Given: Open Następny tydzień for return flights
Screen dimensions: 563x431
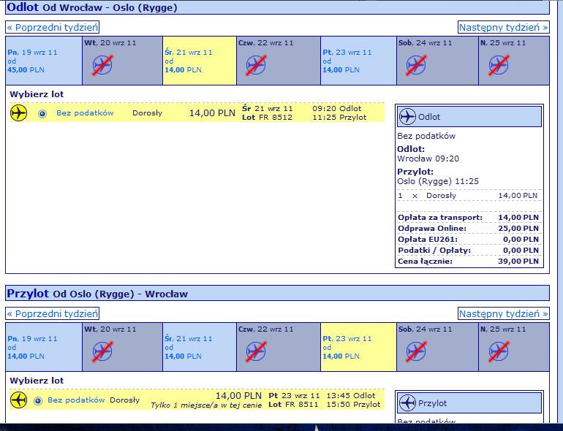Looking at the screenshot, I should point(503,313).
